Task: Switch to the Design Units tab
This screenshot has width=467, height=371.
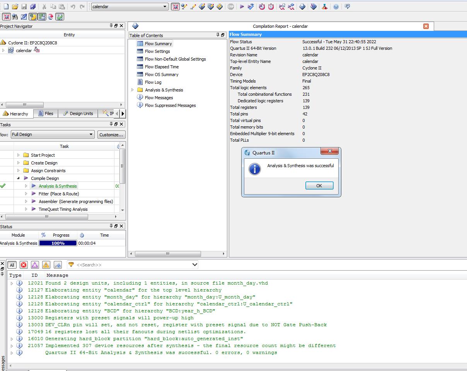Action: pyautogui.click(x=78, y=114)
